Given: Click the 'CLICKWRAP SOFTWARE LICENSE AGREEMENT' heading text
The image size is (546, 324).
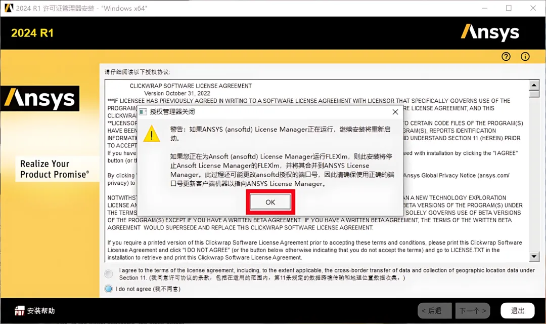Looking at the screenshot, I should [x=191, y=86].
